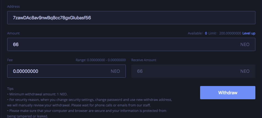
Task: Click the fee Range text
Action: (x=101, y=60)
